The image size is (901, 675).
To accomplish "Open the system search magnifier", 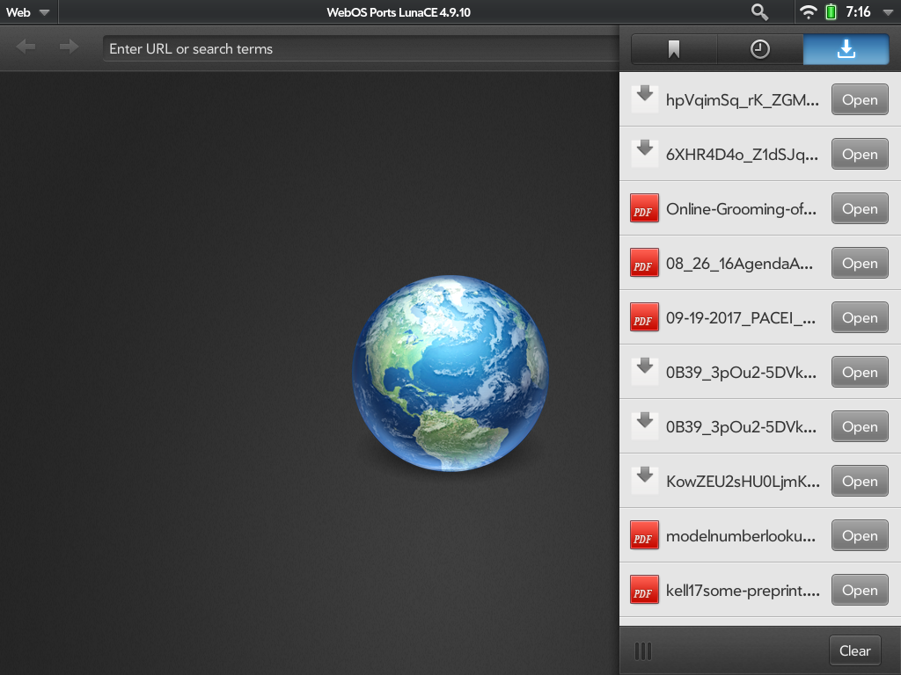I will pyautogui.click(x=759, y=12).
